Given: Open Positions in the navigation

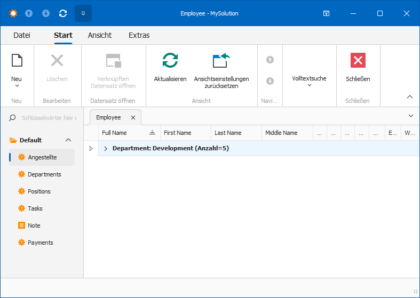Looking at the screenshot, I should 42,191.
